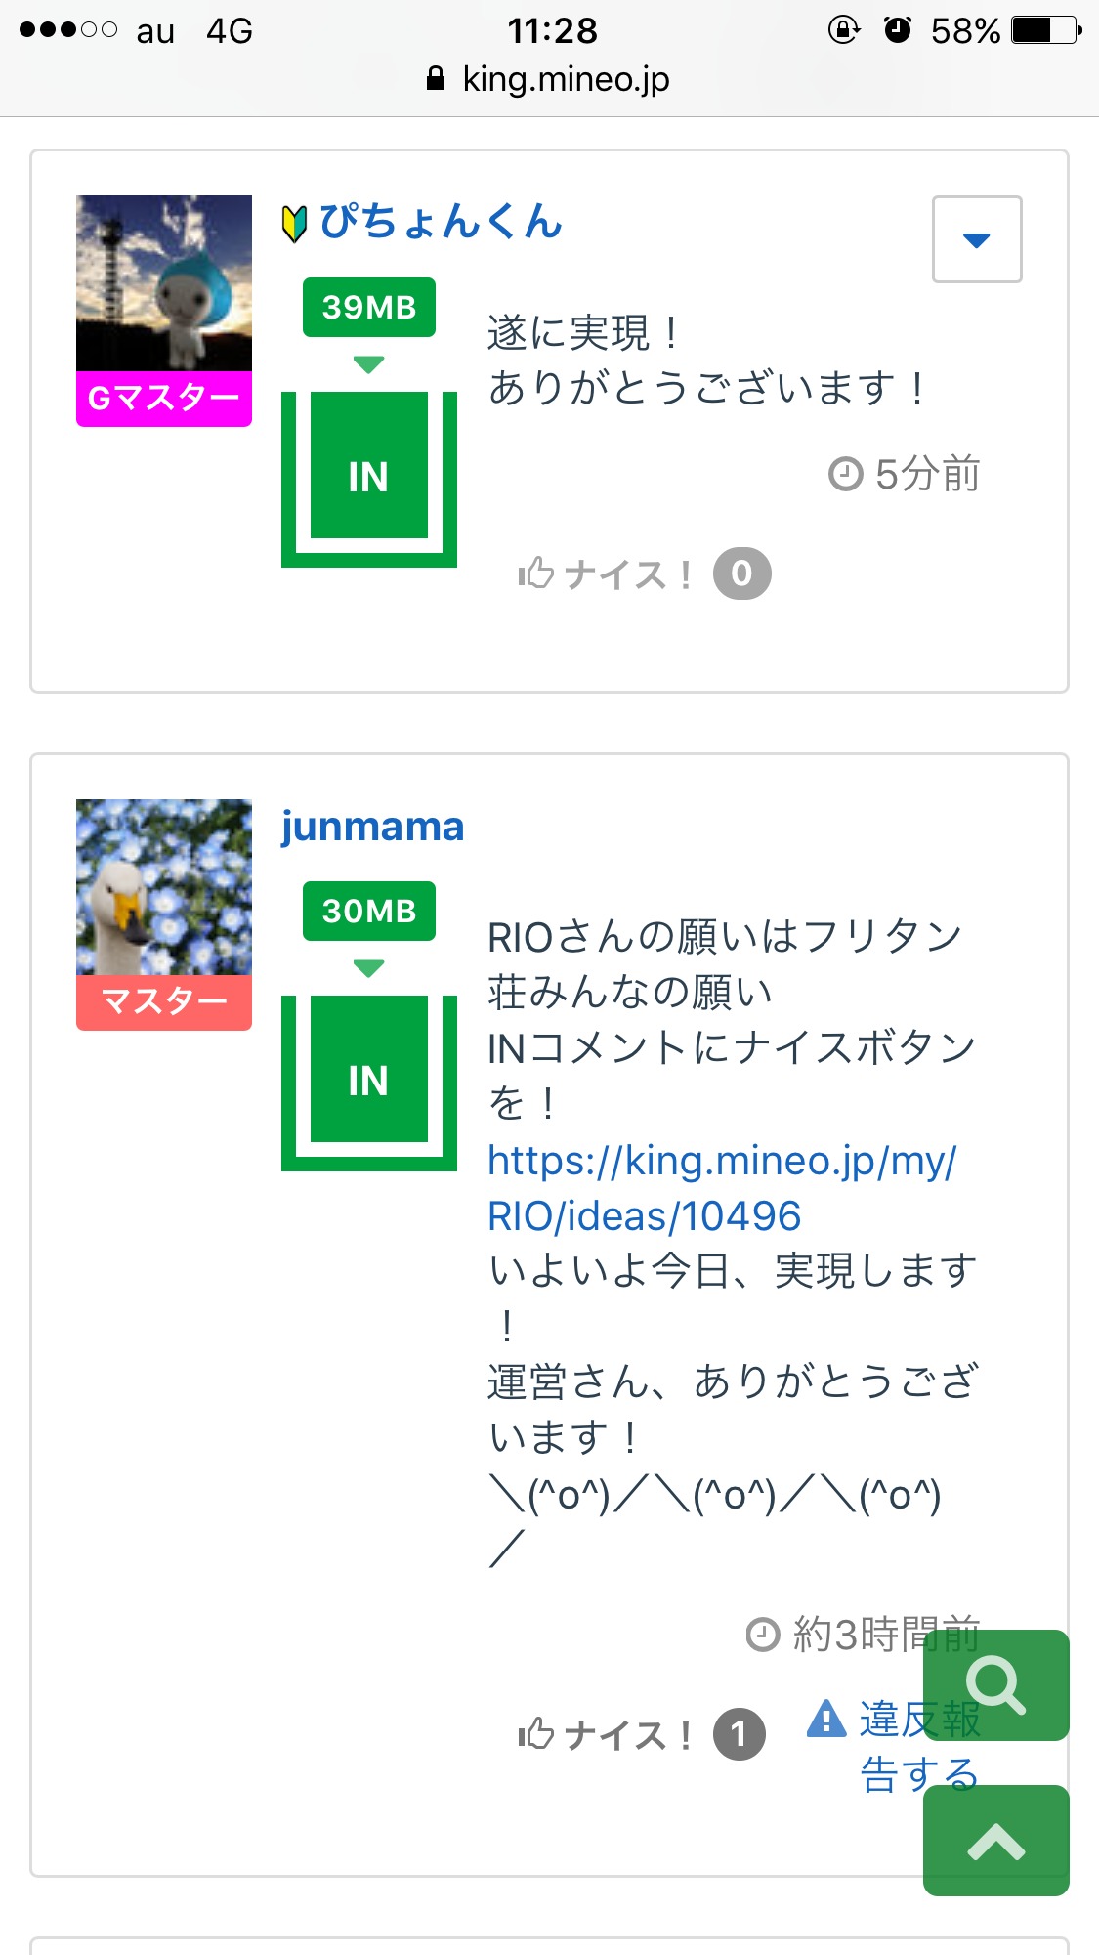Image resolution: width=1099 pixels, height=1955 pixels.
Task: Tap the green IN chip box on ぴちょんくん's comment
Action: tap(368, 477)
